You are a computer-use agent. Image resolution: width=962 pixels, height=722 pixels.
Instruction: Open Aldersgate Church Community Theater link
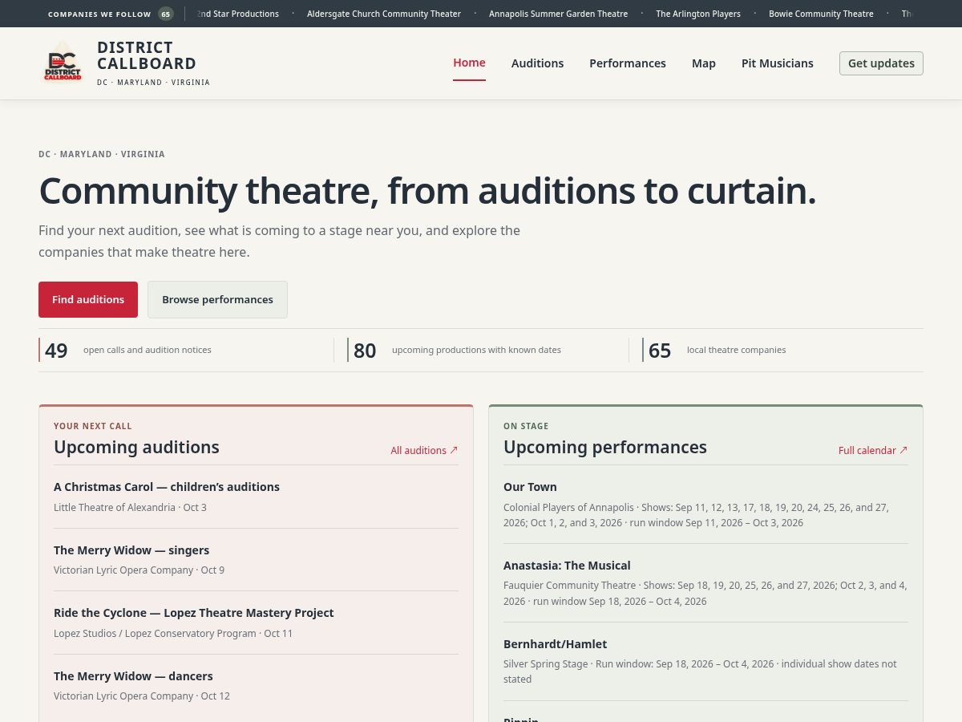(384, 14)
